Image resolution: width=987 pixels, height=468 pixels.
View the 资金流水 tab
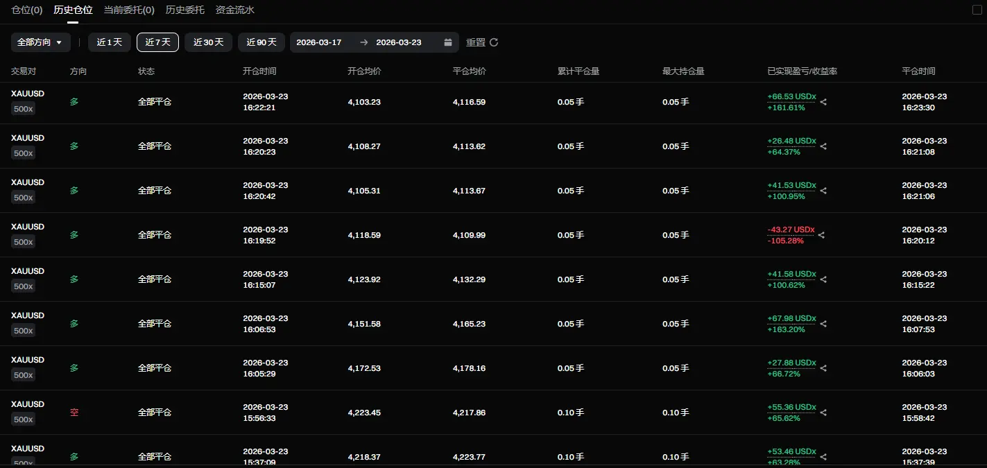tap(235, 10)
